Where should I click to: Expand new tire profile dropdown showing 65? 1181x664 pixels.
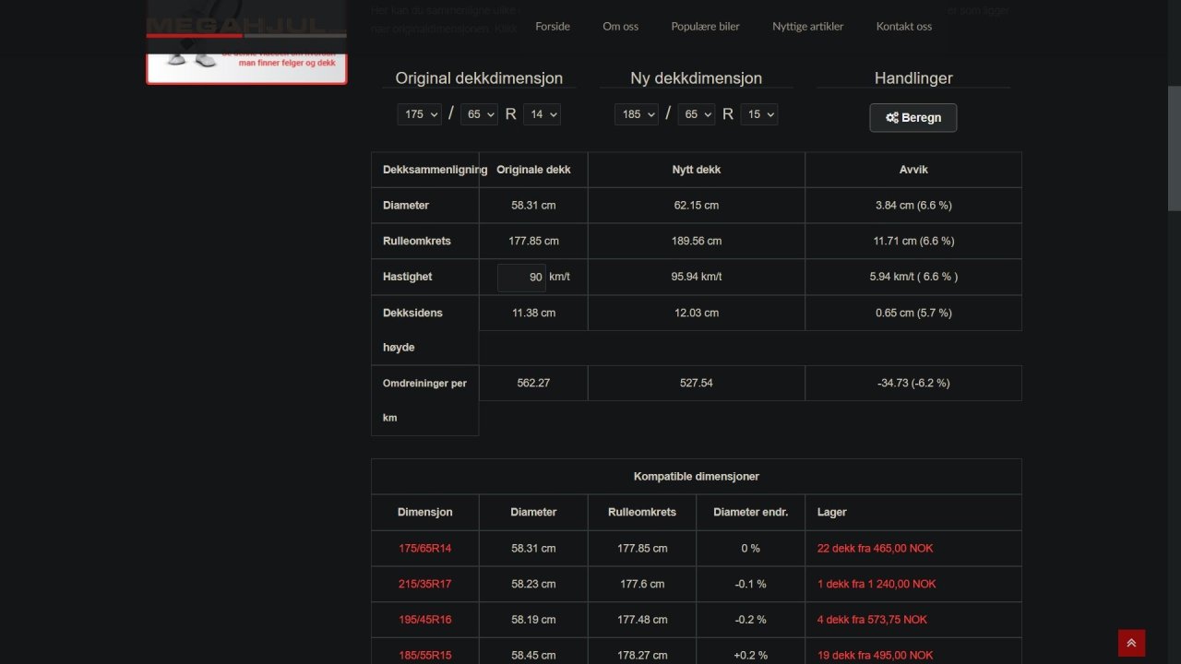696,114
